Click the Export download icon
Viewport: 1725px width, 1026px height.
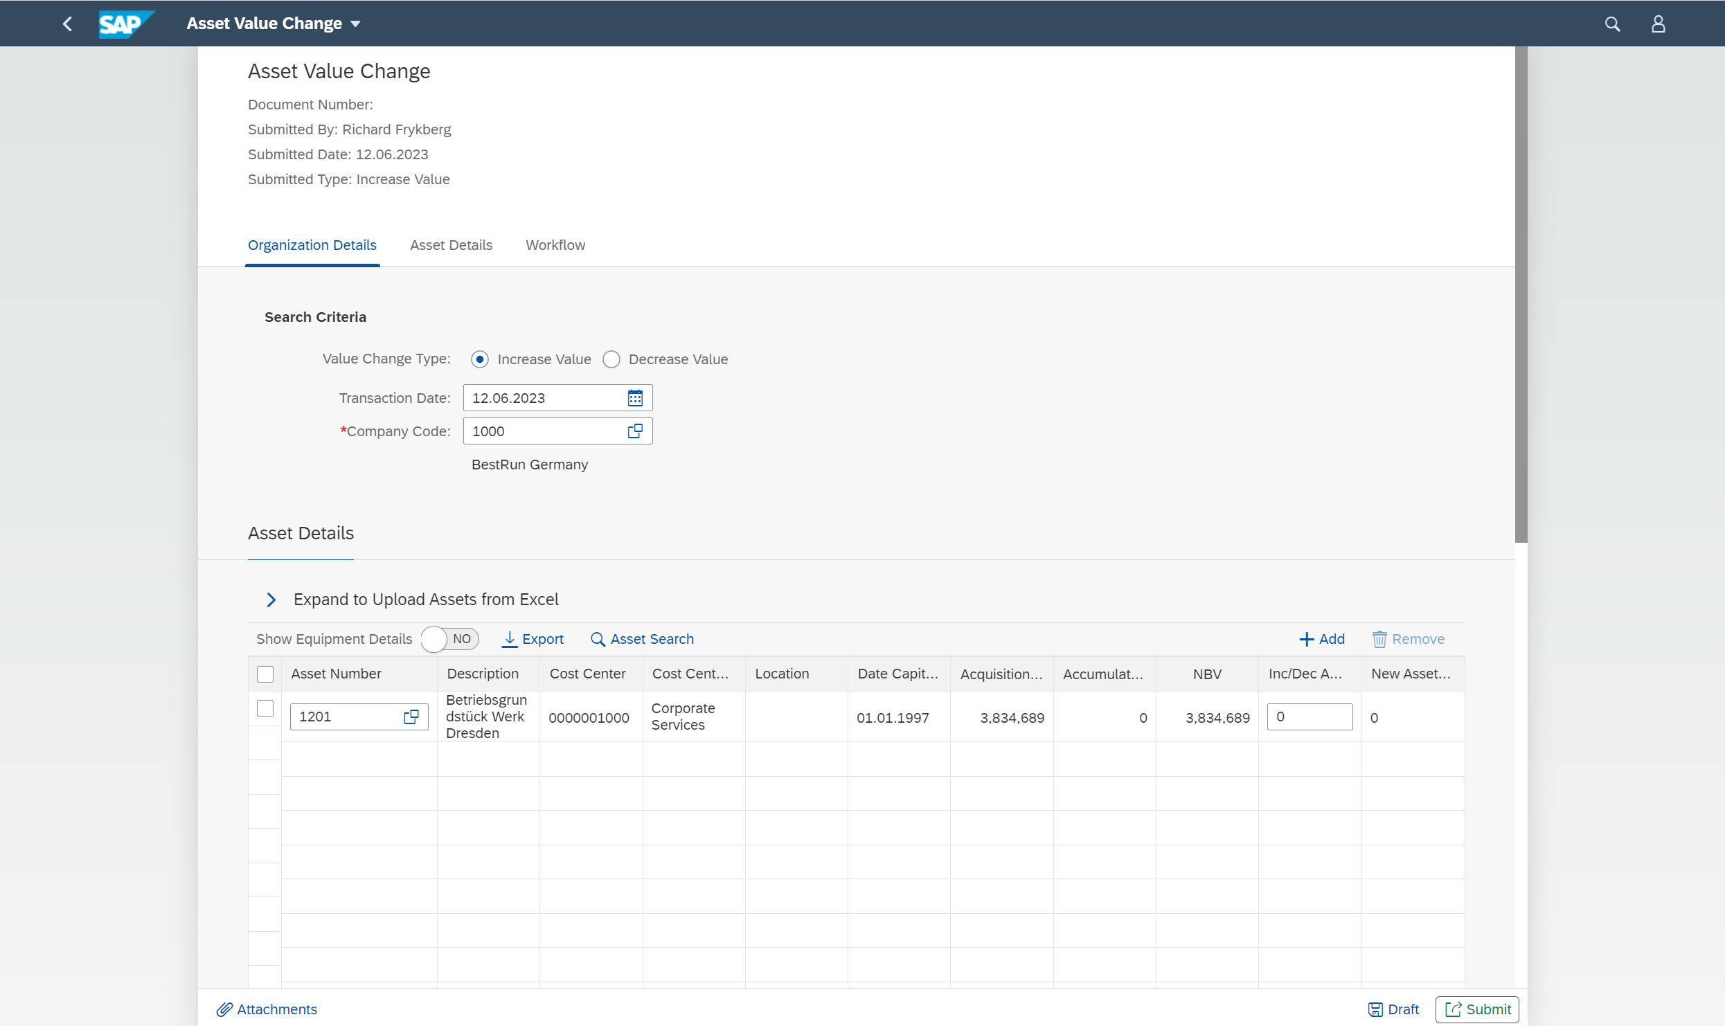coord(510,638)
